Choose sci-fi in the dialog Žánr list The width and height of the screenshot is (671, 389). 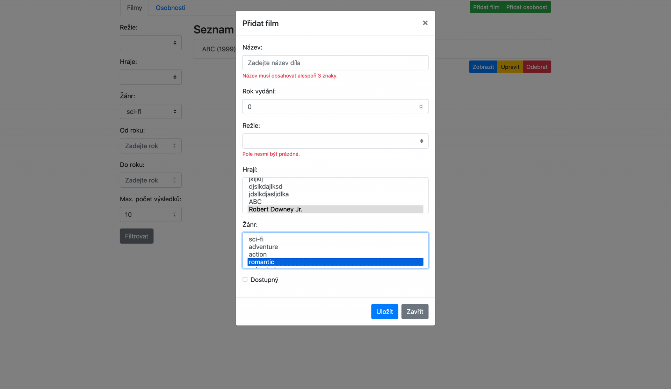[x=256, y=239]
